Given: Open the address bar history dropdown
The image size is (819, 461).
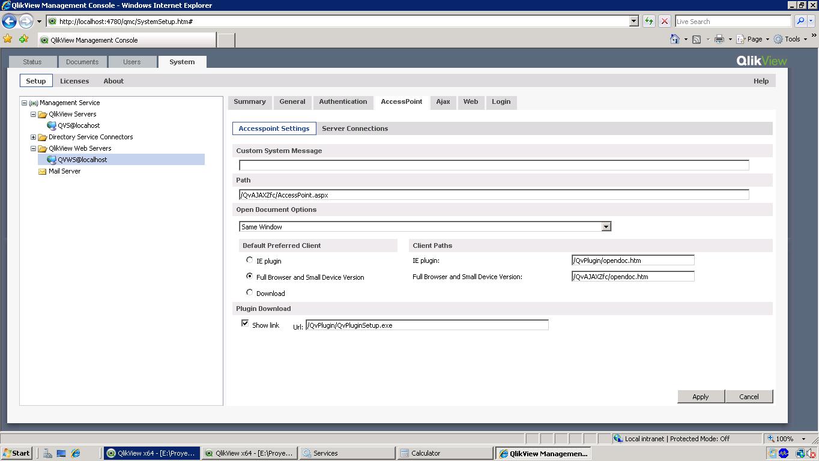Looking at the screenshot, I should click(633, 21).
